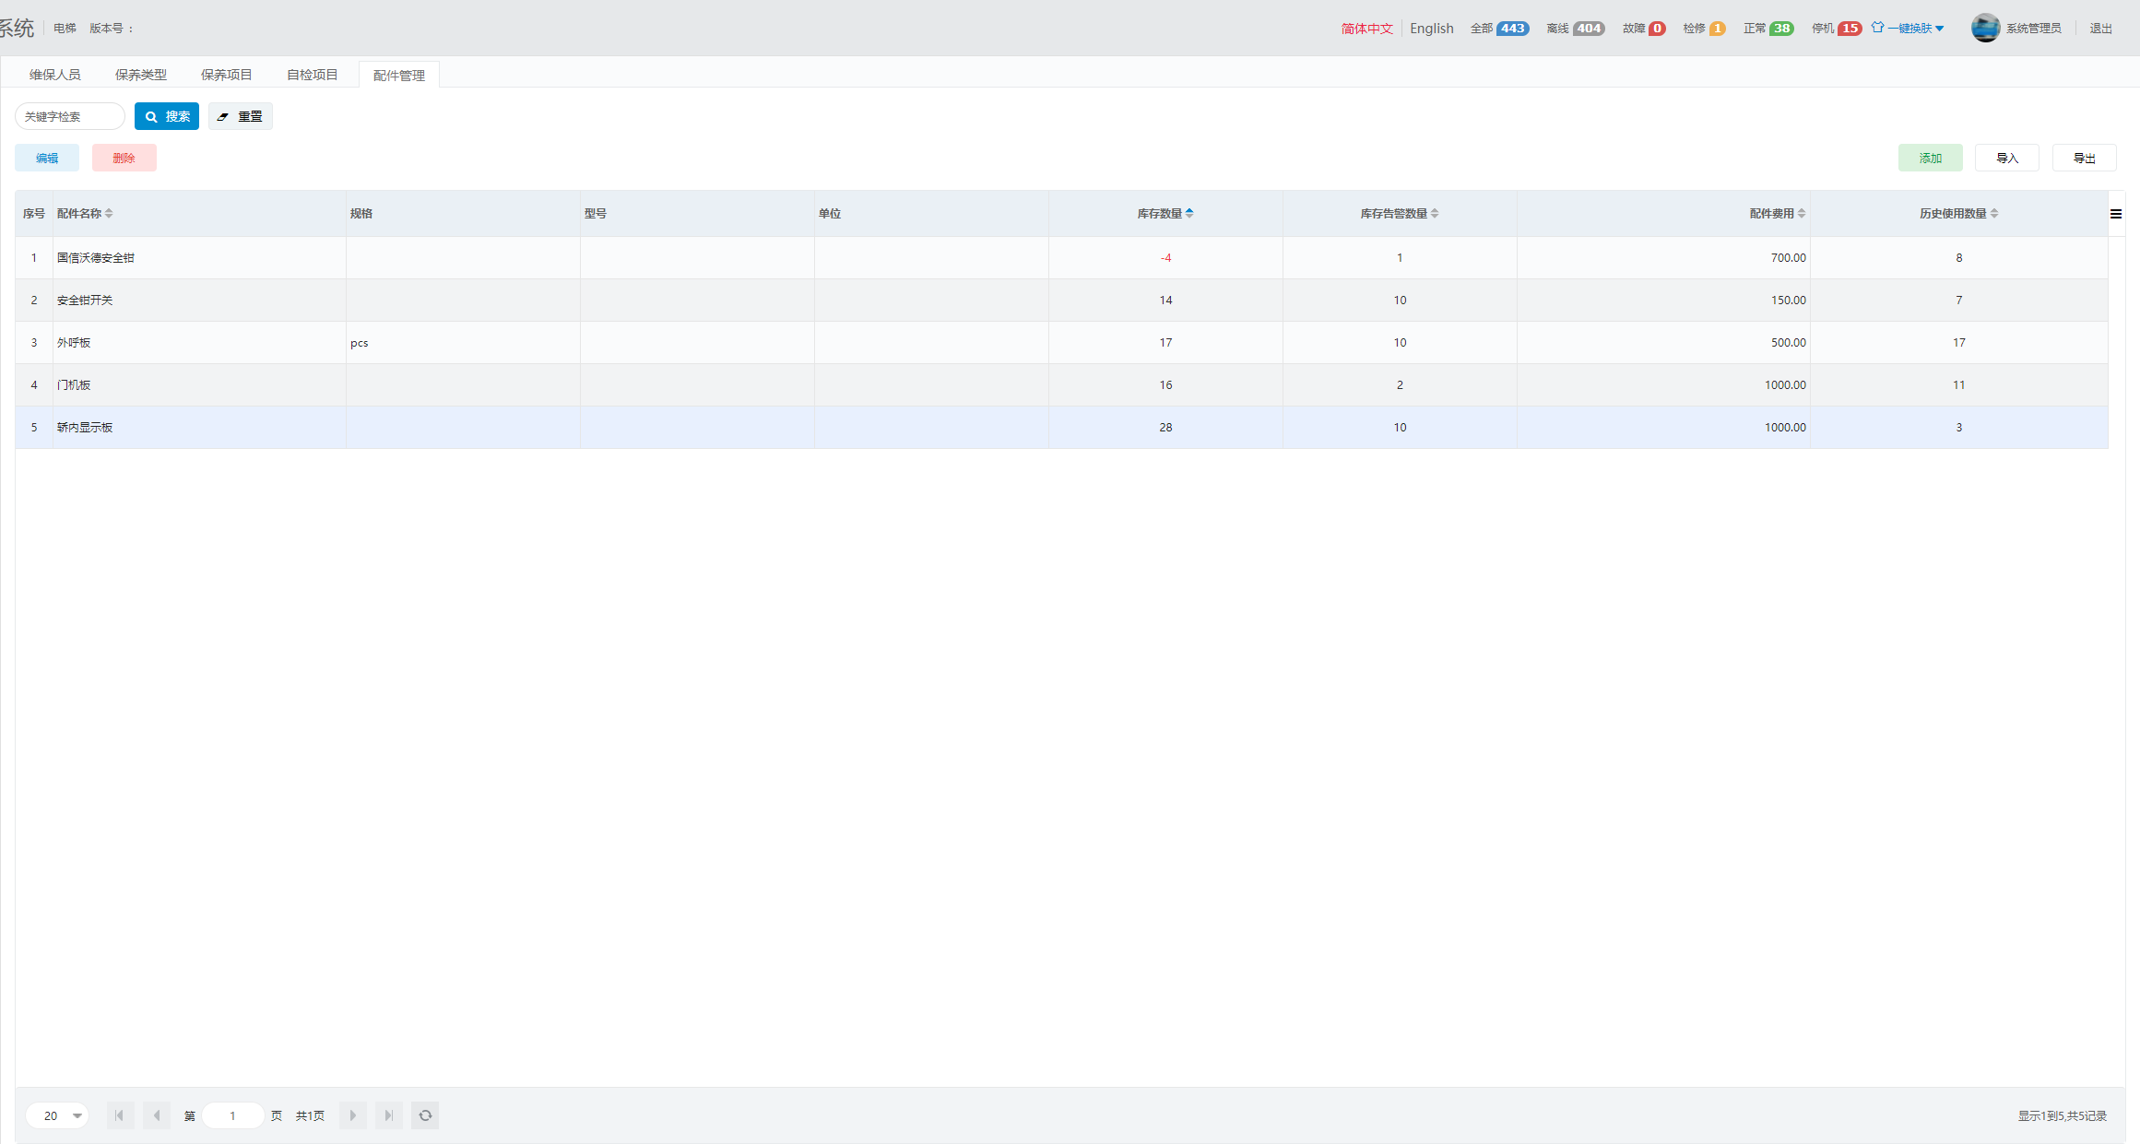Click the refresh table icon
This screenshot has height=1144, width=2140.
pos(425,1115)
